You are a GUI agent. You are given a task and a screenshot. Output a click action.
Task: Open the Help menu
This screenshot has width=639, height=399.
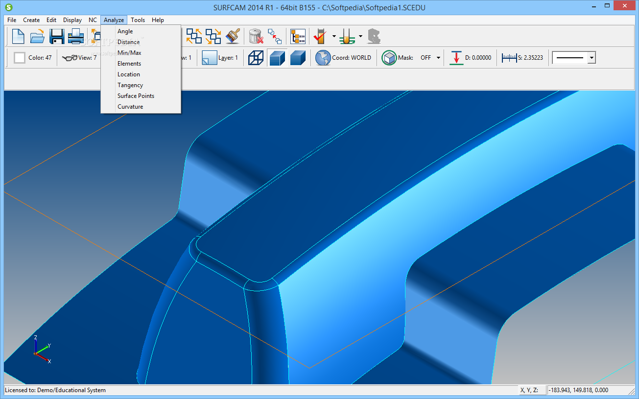point(158,20)
